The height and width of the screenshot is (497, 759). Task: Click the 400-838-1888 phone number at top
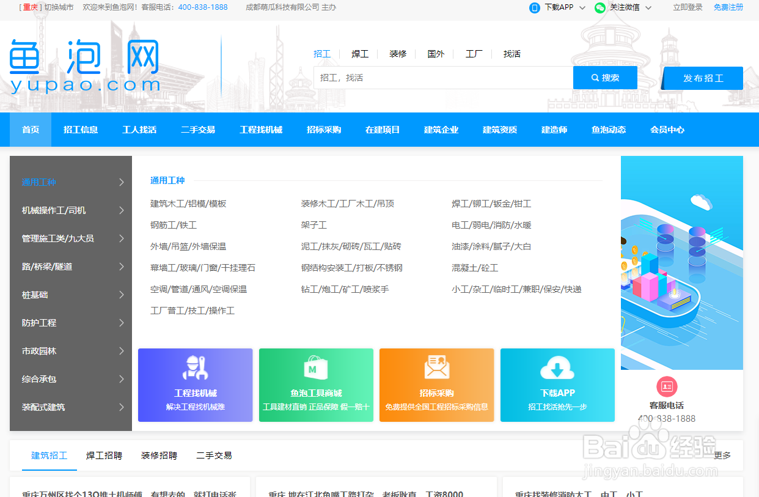[203, 7]
